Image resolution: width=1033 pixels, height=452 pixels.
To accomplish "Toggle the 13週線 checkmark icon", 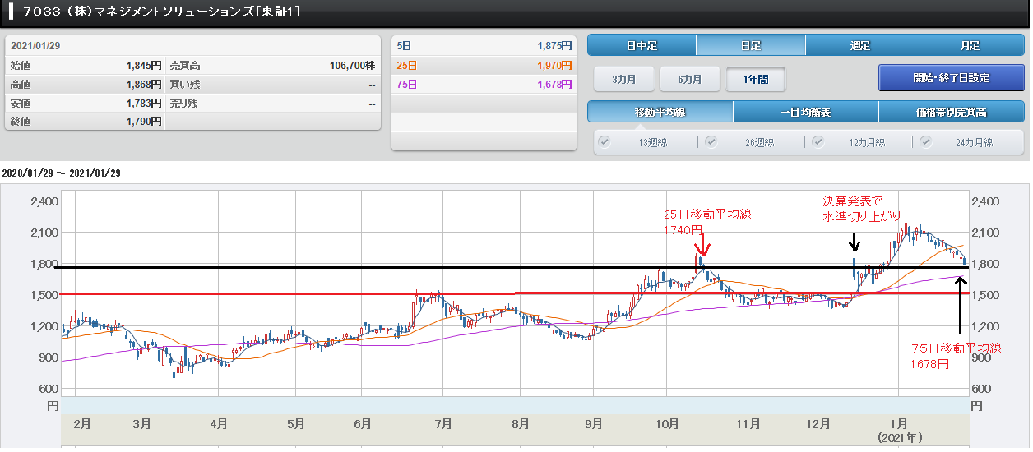I will pyautogui.click(x=605, y=141).
